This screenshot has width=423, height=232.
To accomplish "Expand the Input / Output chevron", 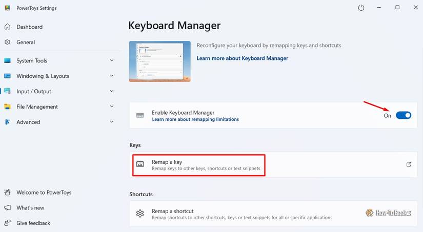I will (x=112, y=91).
